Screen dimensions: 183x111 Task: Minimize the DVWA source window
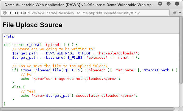pos(160,4)
